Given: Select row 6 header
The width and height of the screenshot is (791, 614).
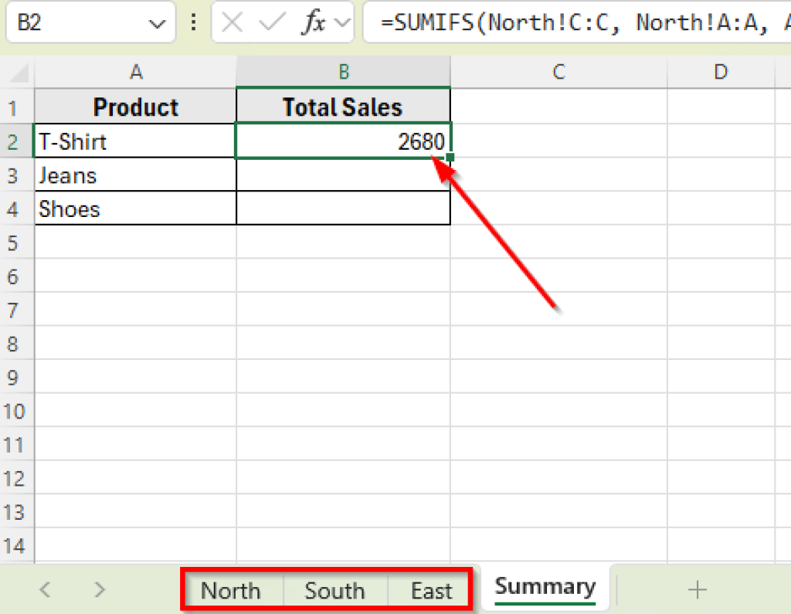Looking at the screenshot, I should 17,276.
